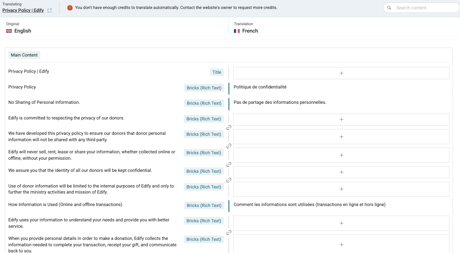This screenshot has width=460, height=253.
Task: Edit translation 'Comment les informations sont utilisées'
Action: (x=310, y=204)
